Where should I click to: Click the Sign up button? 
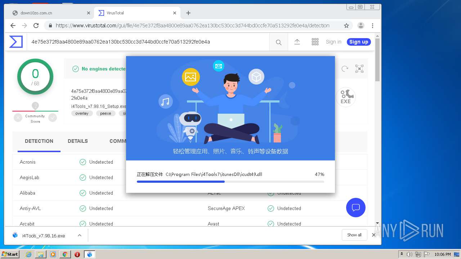click(x=359, y=42)
